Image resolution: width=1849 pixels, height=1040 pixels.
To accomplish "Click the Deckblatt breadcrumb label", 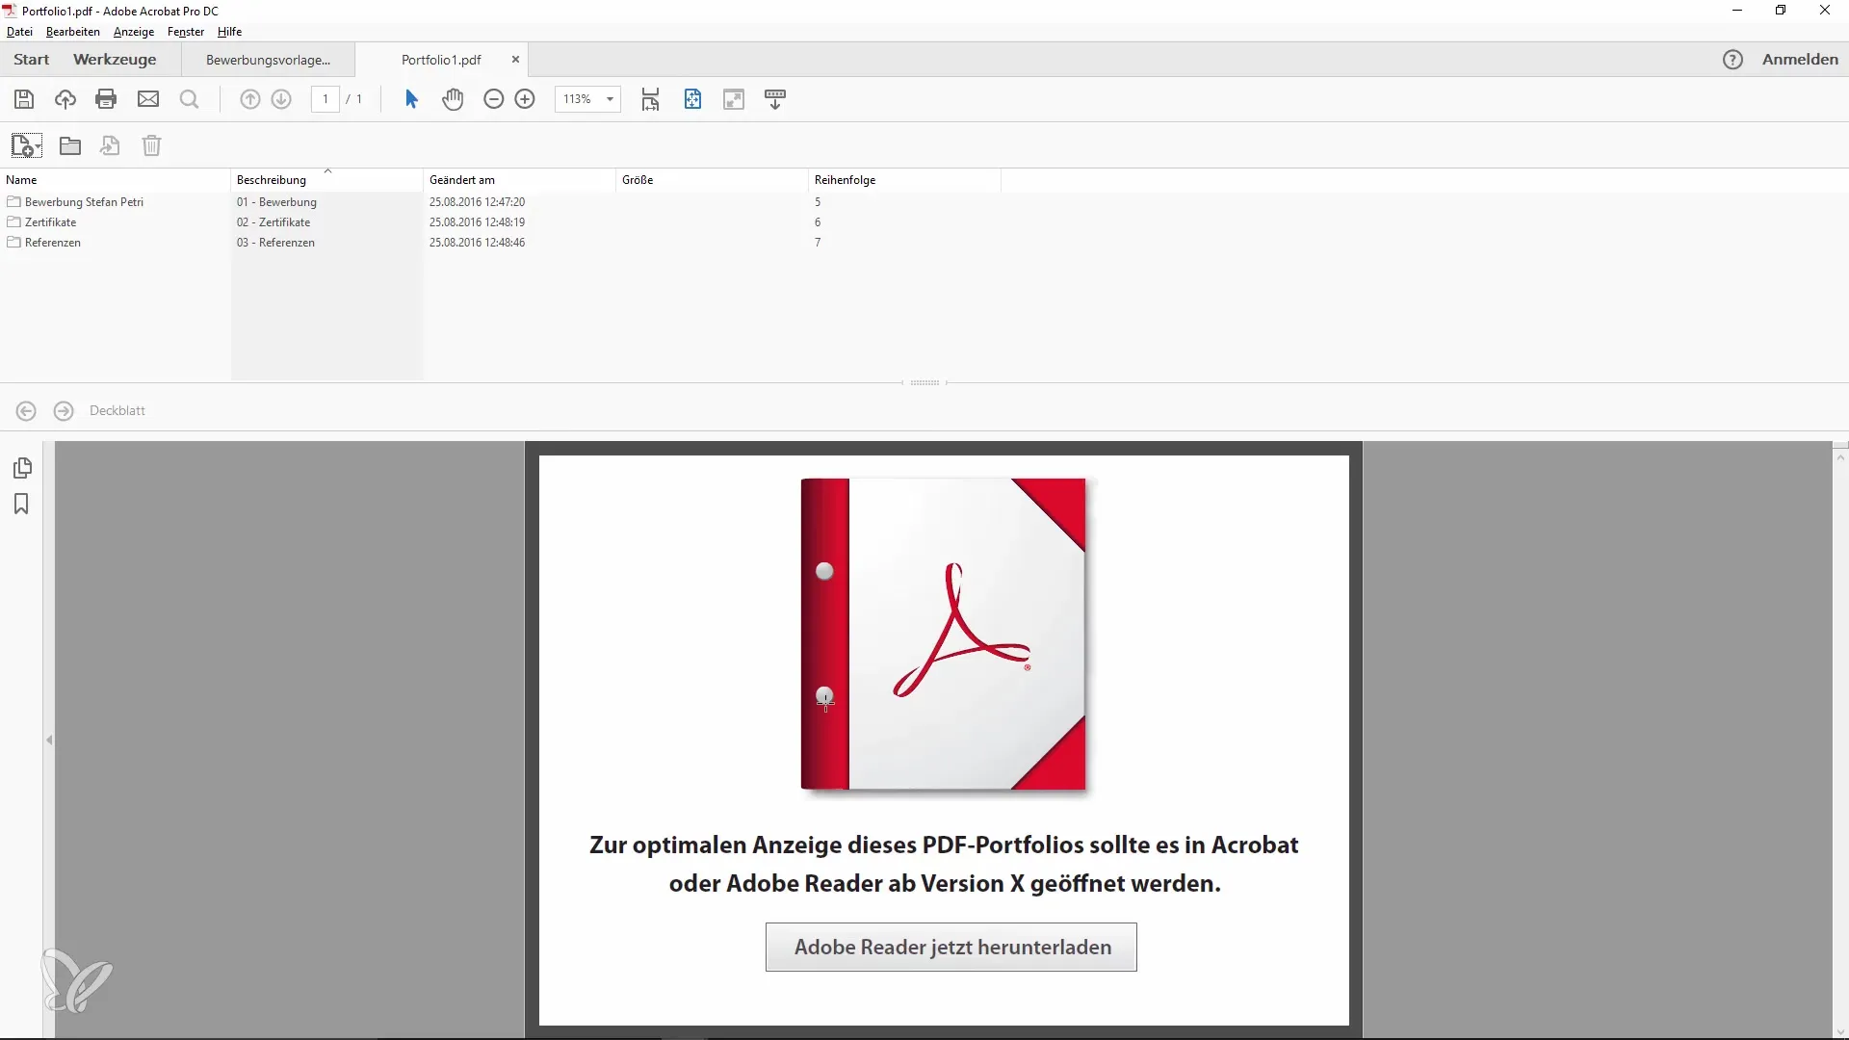I will coord(117,411).
